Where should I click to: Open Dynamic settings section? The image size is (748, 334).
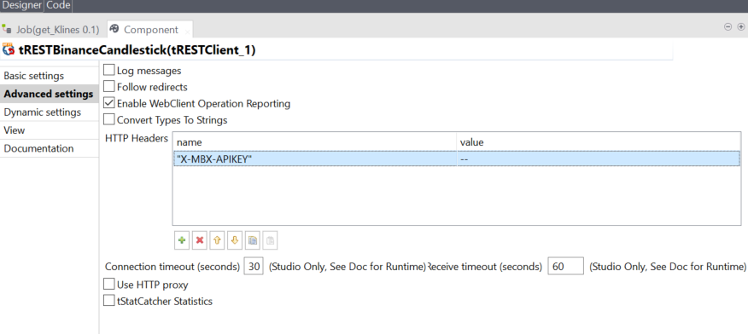pos(50,112)
